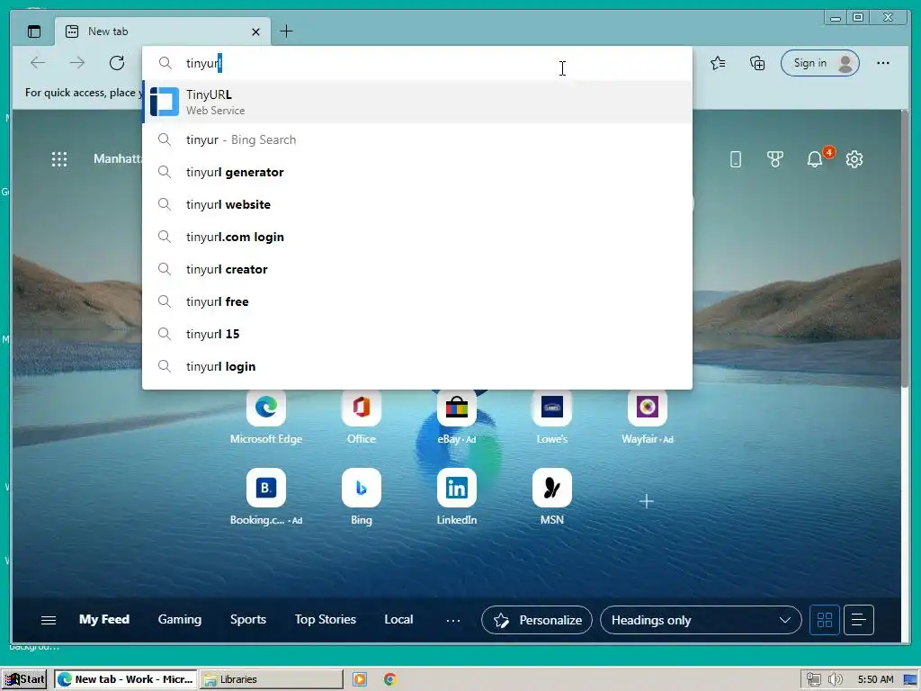Switch feed to grid view
921x691 pixels.
(825, 620)
